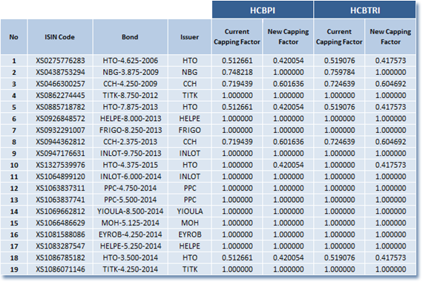The width and height of the screenshot is (423, 282).
Task: Click the EYROB issuer cell
Action: tap(190, 235)
